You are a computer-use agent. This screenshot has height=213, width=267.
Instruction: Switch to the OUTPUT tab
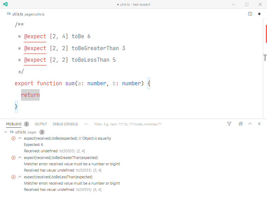41,124
